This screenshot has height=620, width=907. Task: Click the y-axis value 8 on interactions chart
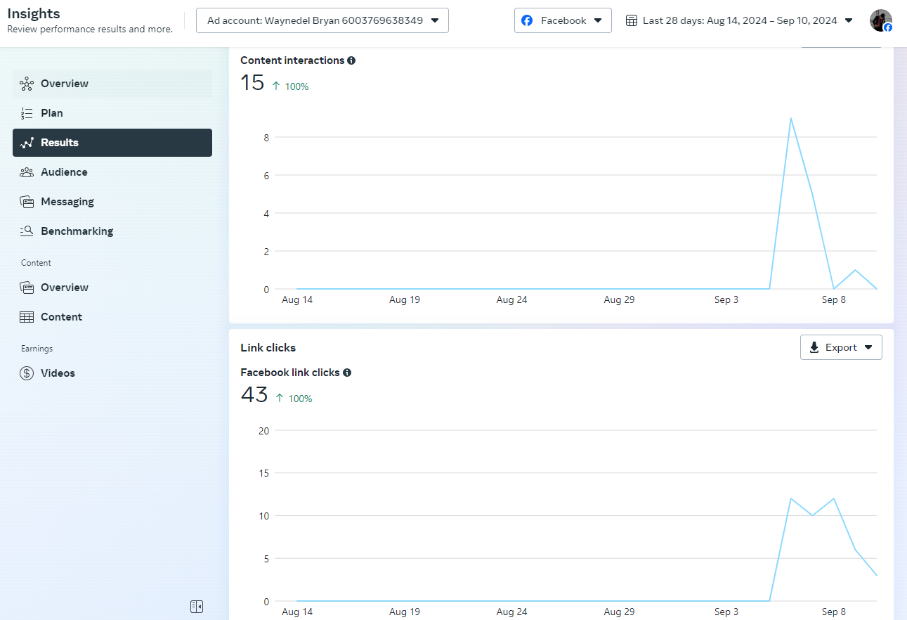coord(266,137)
